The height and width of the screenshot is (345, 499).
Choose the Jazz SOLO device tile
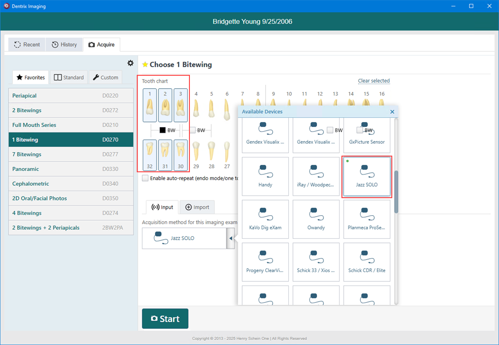366,176
